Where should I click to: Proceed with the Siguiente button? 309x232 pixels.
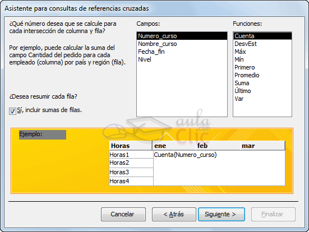pyautogui.click(x=222, y=214)
